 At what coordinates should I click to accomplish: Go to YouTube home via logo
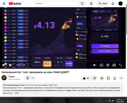[x=15, y=4]
